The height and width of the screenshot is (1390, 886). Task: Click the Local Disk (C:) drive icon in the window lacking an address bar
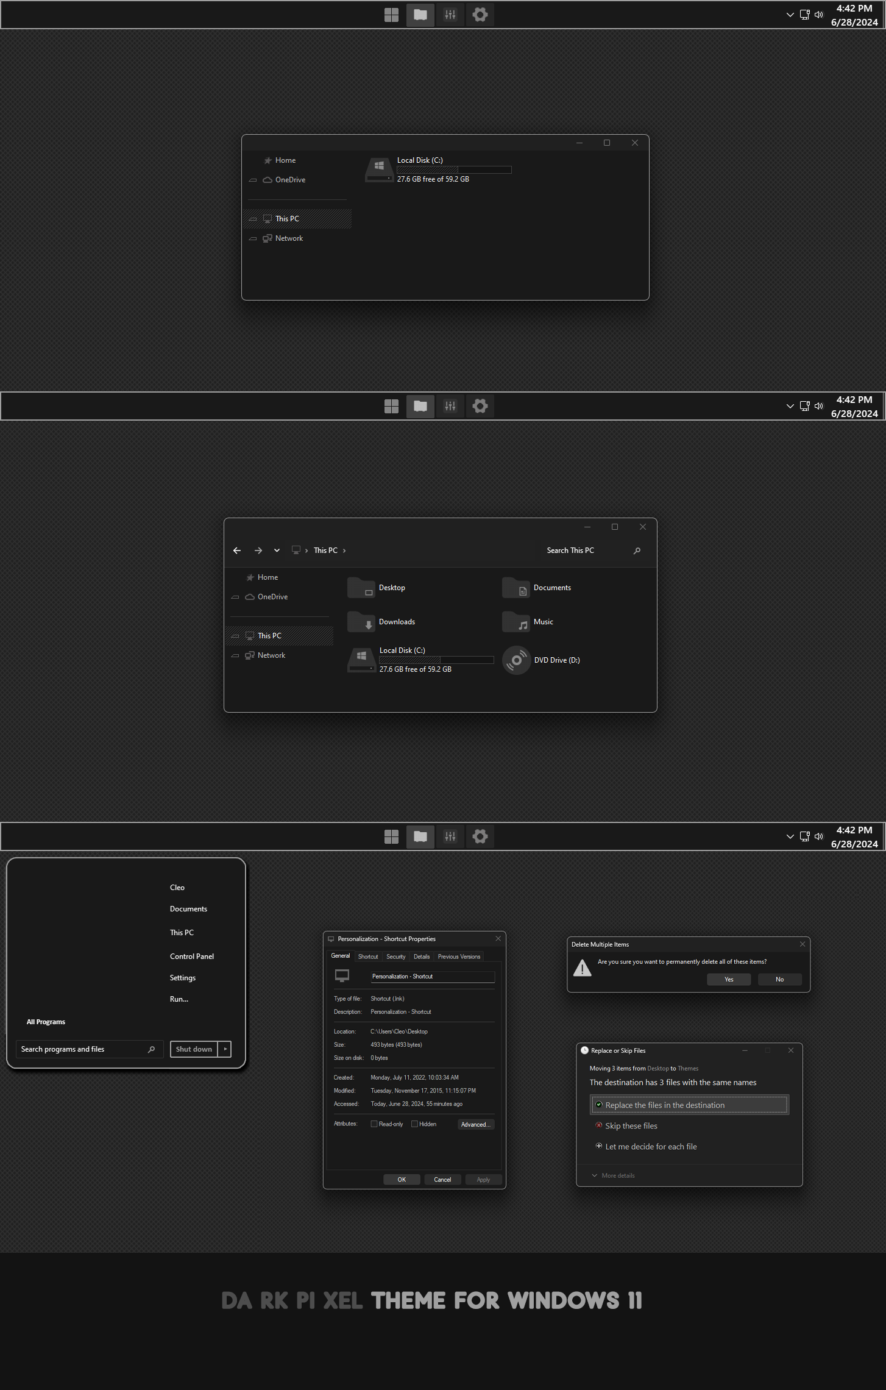click(379, 169)
